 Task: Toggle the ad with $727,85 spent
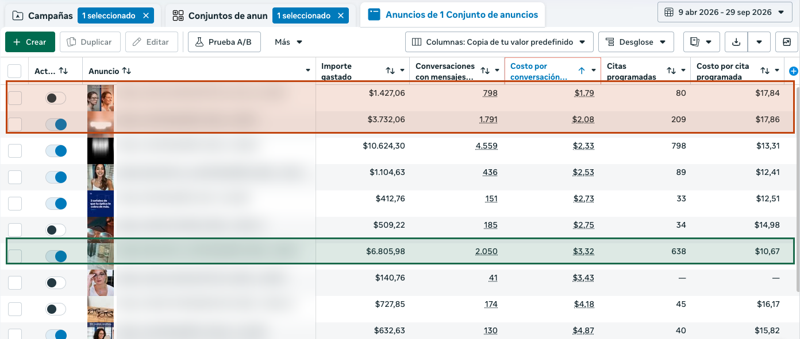56,309
